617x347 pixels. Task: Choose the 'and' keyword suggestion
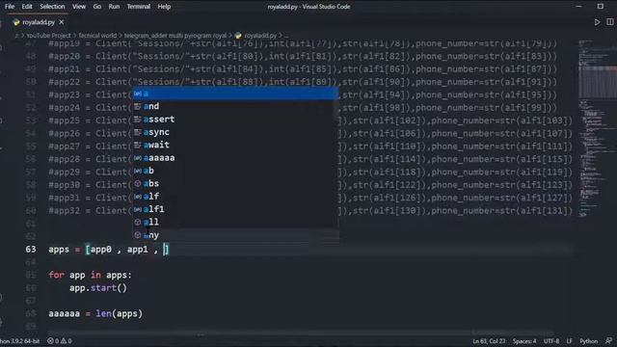[235, 106]
